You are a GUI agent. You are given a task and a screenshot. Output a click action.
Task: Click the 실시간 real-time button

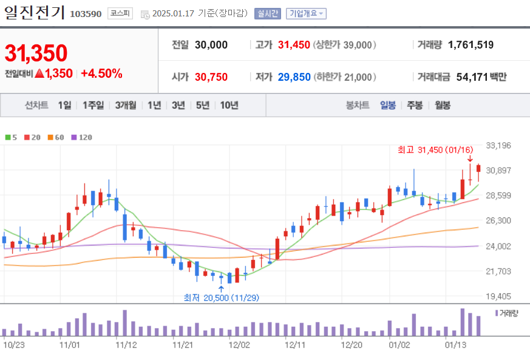267,13
